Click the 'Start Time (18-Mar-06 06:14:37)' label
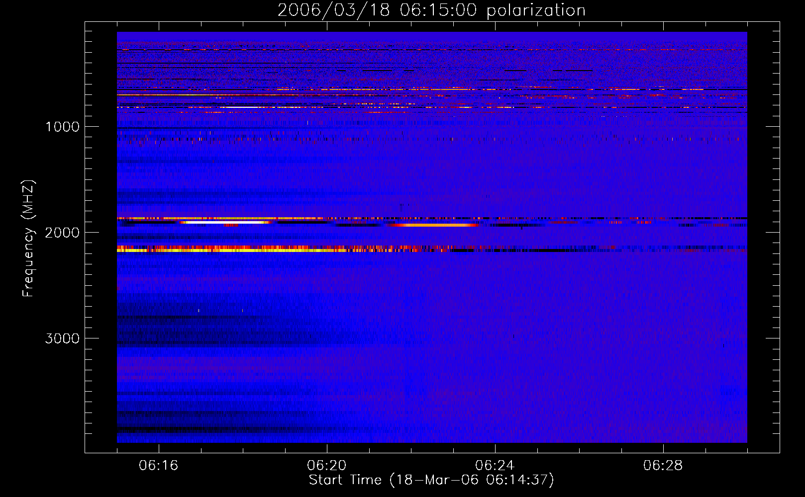The image size is (805, 497). point(431,480)
